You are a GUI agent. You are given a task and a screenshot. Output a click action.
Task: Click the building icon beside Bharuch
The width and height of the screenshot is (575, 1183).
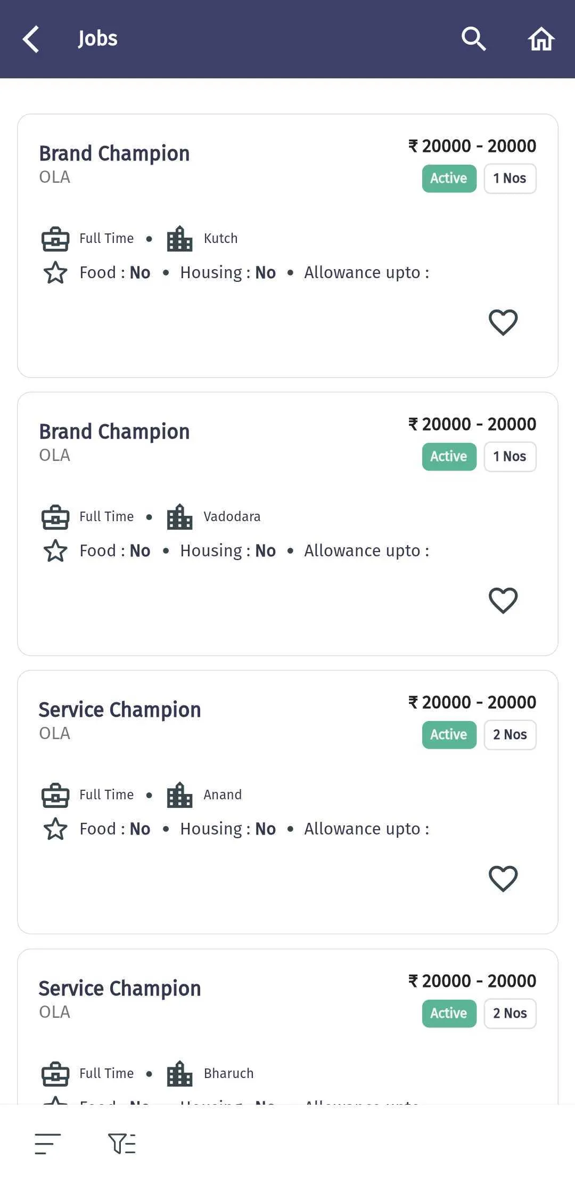pyautogui.click(x=179, y=1074)
